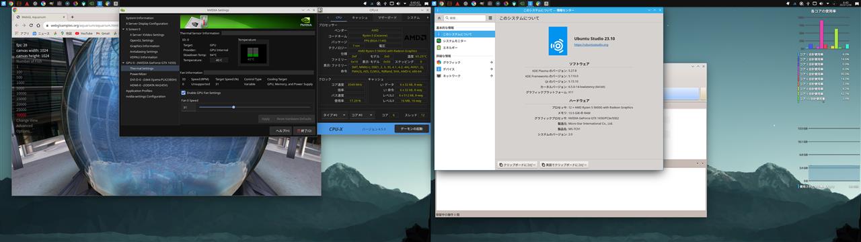Select System Information in NVIDIA Settings
The height and width of the screenshot is (242, 861).
tap(140, 18)
